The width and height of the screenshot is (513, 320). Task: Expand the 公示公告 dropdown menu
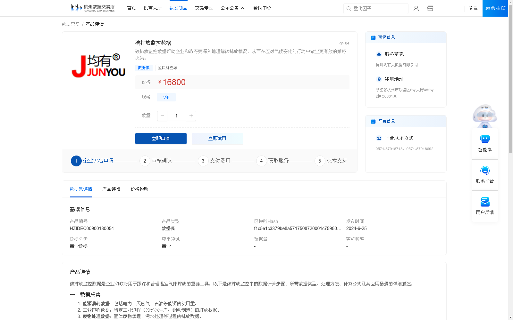click(232, 8)
